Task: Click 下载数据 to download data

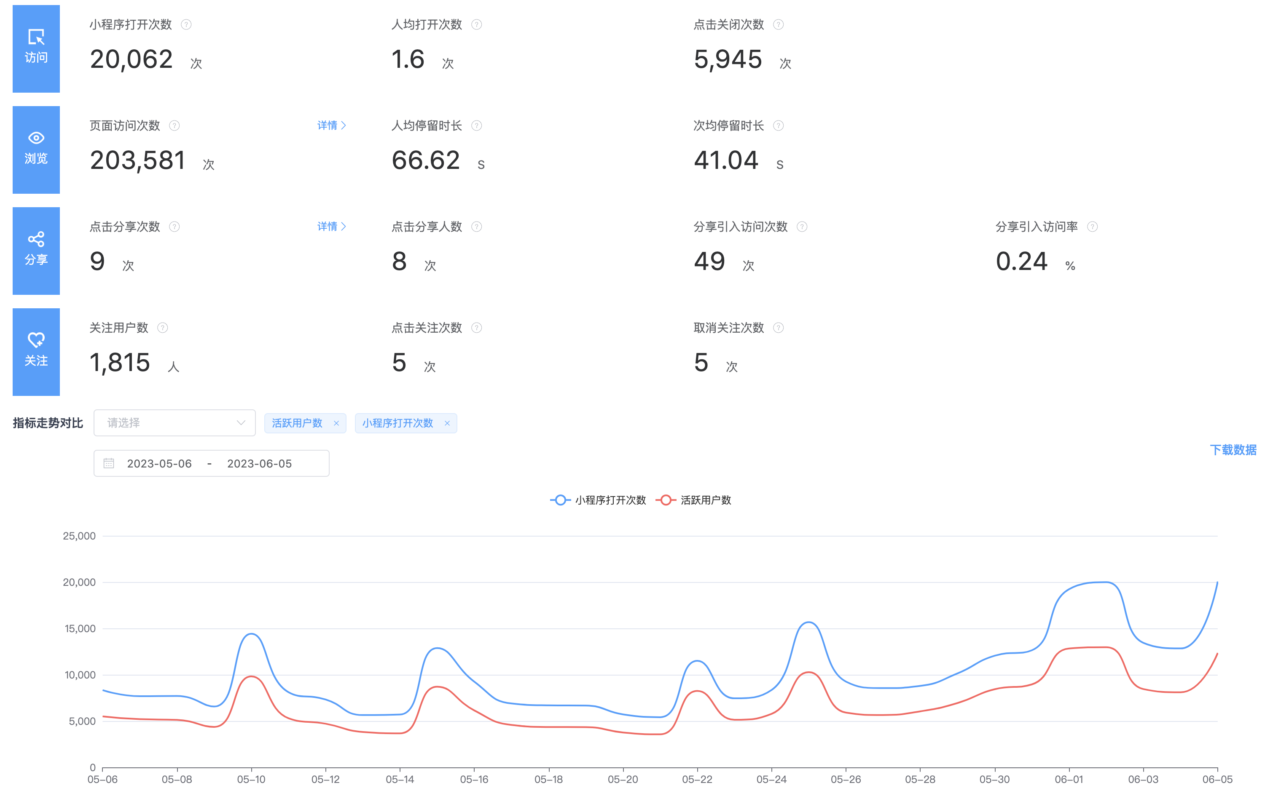Action: click(x=1233, y=450)
